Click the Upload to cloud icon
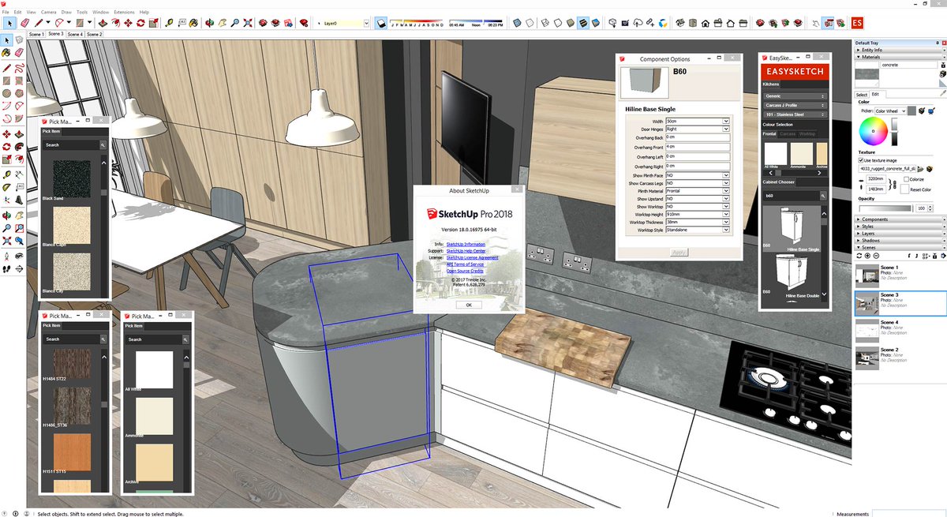This screenshot has width=947, height=517. [638, 23]
